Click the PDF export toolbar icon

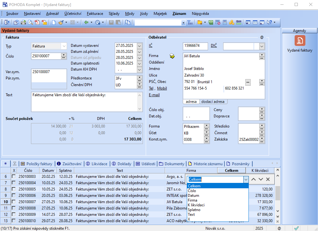[x=37, y=22]
